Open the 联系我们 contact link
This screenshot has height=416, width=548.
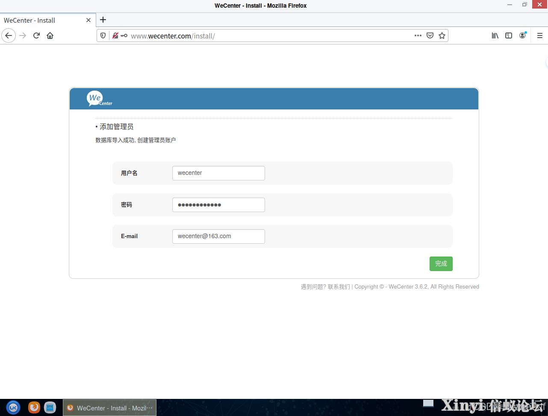click(339, 287)
